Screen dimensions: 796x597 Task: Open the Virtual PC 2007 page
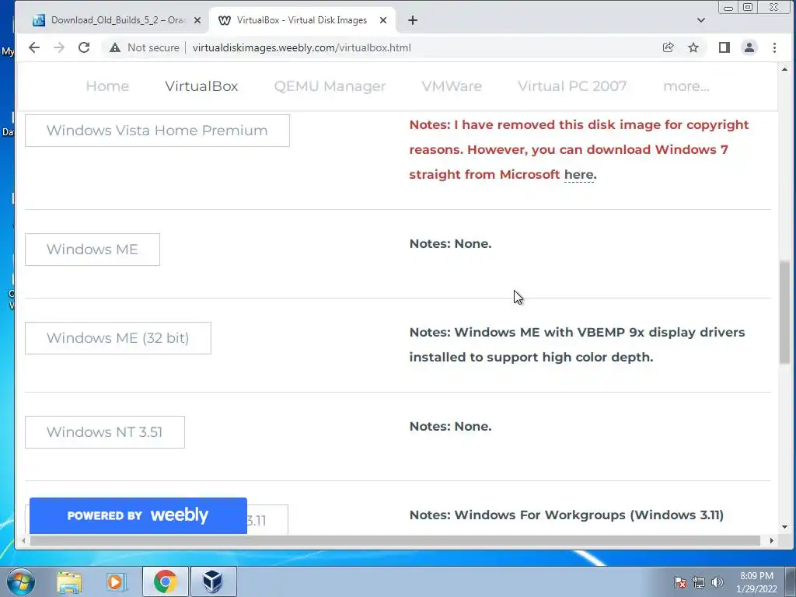[x=572, y=86]
